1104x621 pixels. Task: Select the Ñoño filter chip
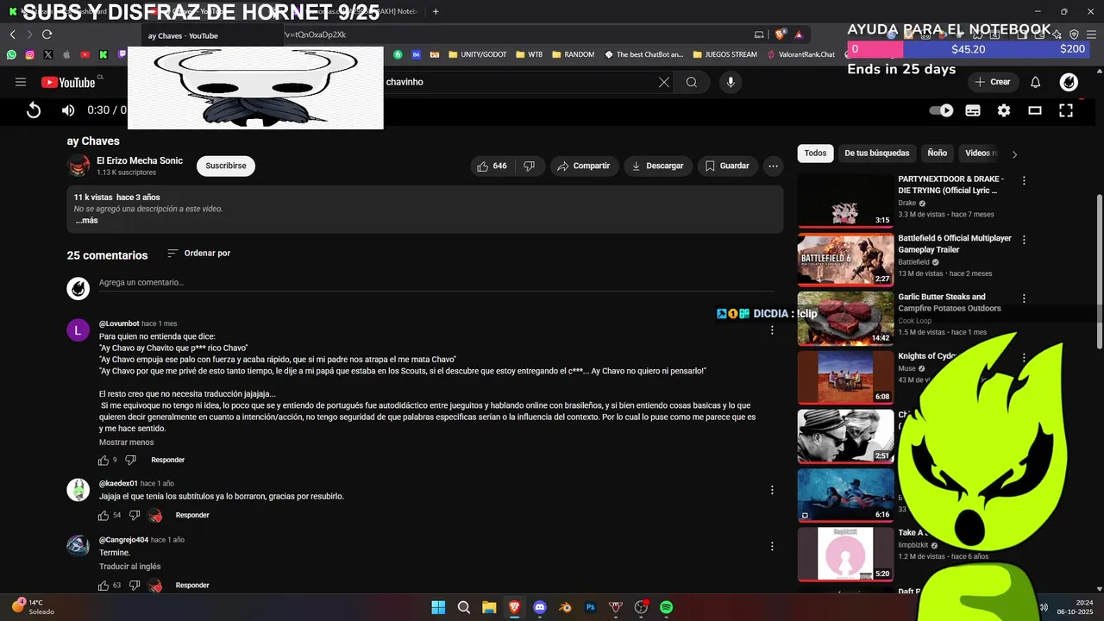(937, 154)
